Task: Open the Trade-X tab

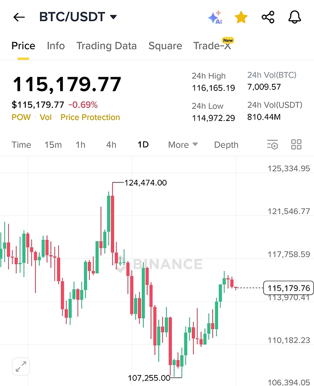Action: (x=212, y=46)
